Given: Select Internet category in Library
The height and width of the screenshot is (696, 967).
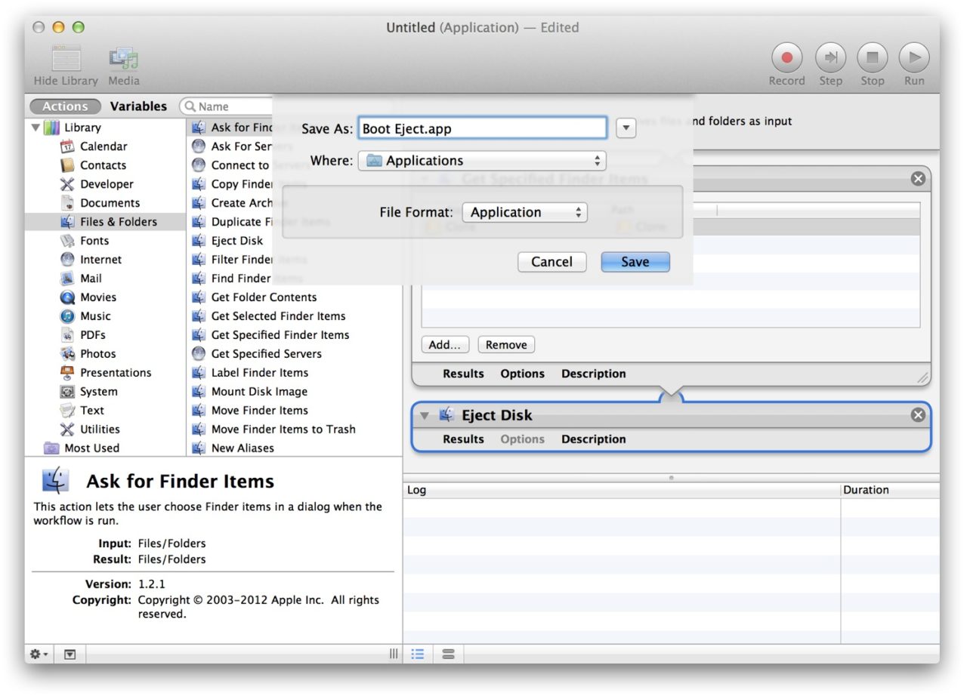Looking at the screenshot, I should click(x=100, y=260).
